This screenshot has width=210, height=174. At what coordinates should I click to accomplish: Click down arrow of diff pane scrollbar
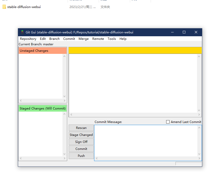199,110
